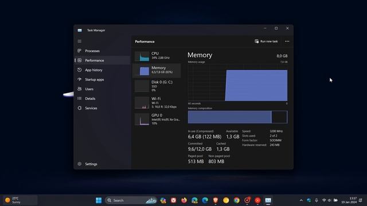The height and width of the screenshot is (206, 367).
Task: Go to Startup apps
Action: (102, 80)
